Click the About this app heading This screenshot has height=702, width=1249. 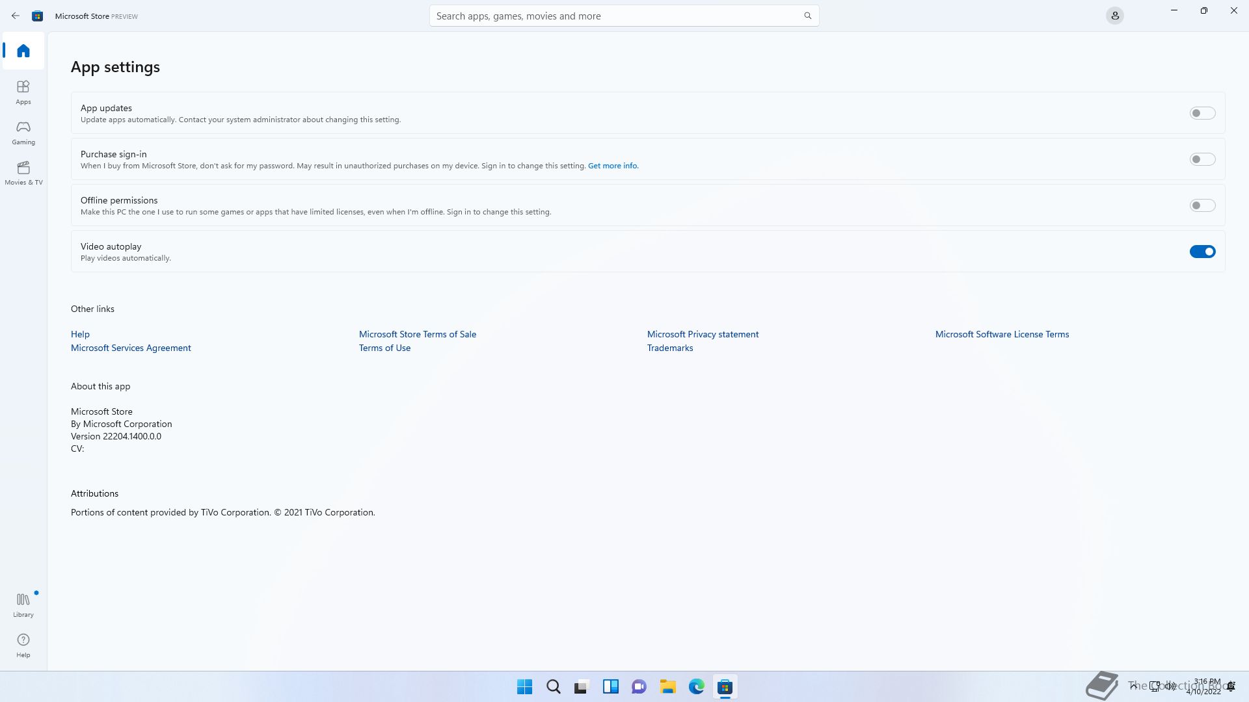(x=100, y=386)
